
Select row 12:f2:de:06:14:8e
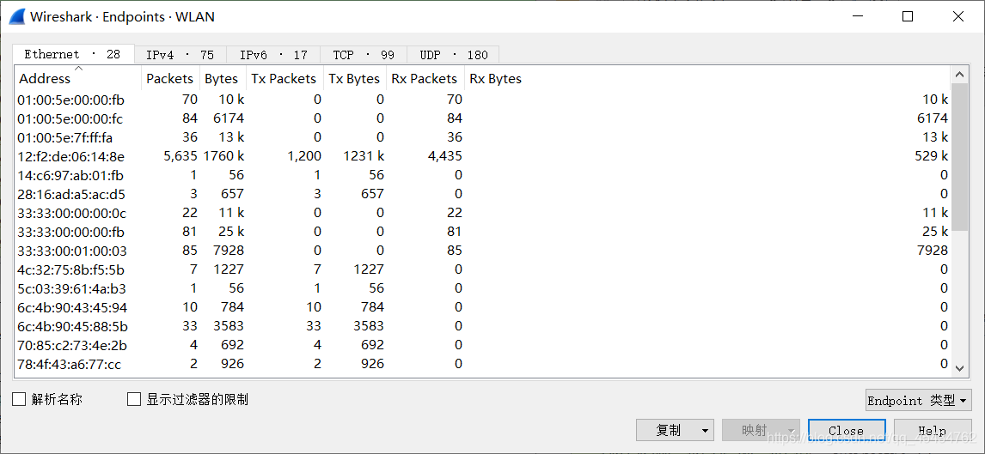(x=482, y=155)
